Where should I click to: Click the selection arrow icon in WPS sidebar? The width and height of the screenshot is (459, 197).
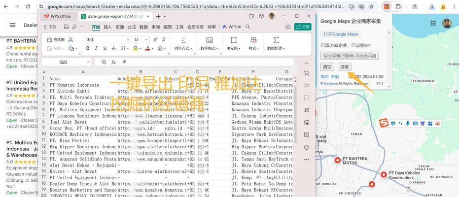coord(307,73)
